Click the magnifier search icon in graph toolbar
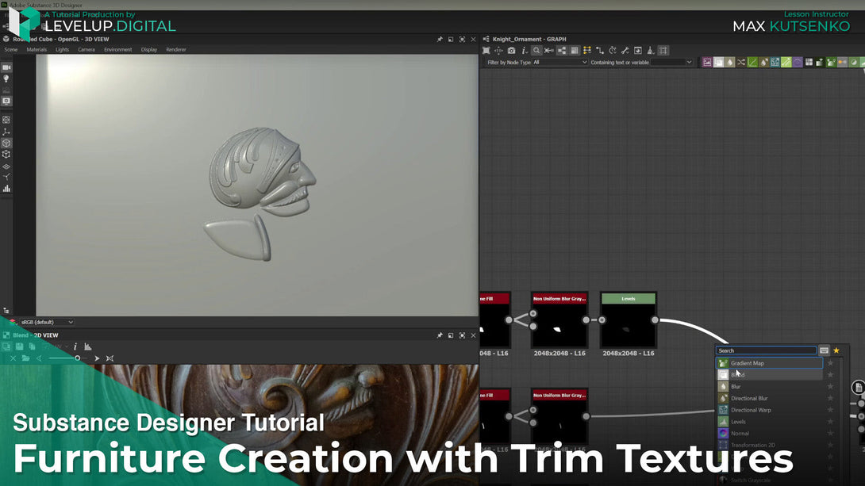 [x=536, y=51]
